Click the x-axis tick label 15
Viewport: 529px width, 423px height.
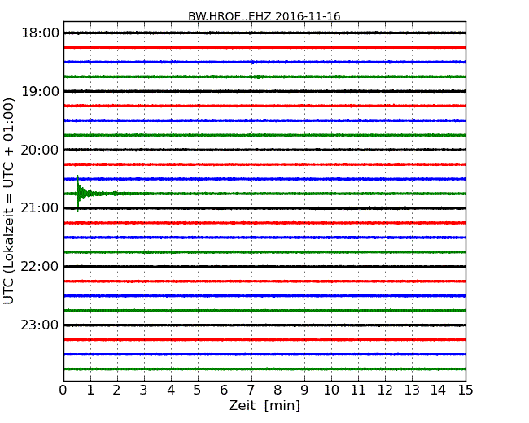(466, 390)
